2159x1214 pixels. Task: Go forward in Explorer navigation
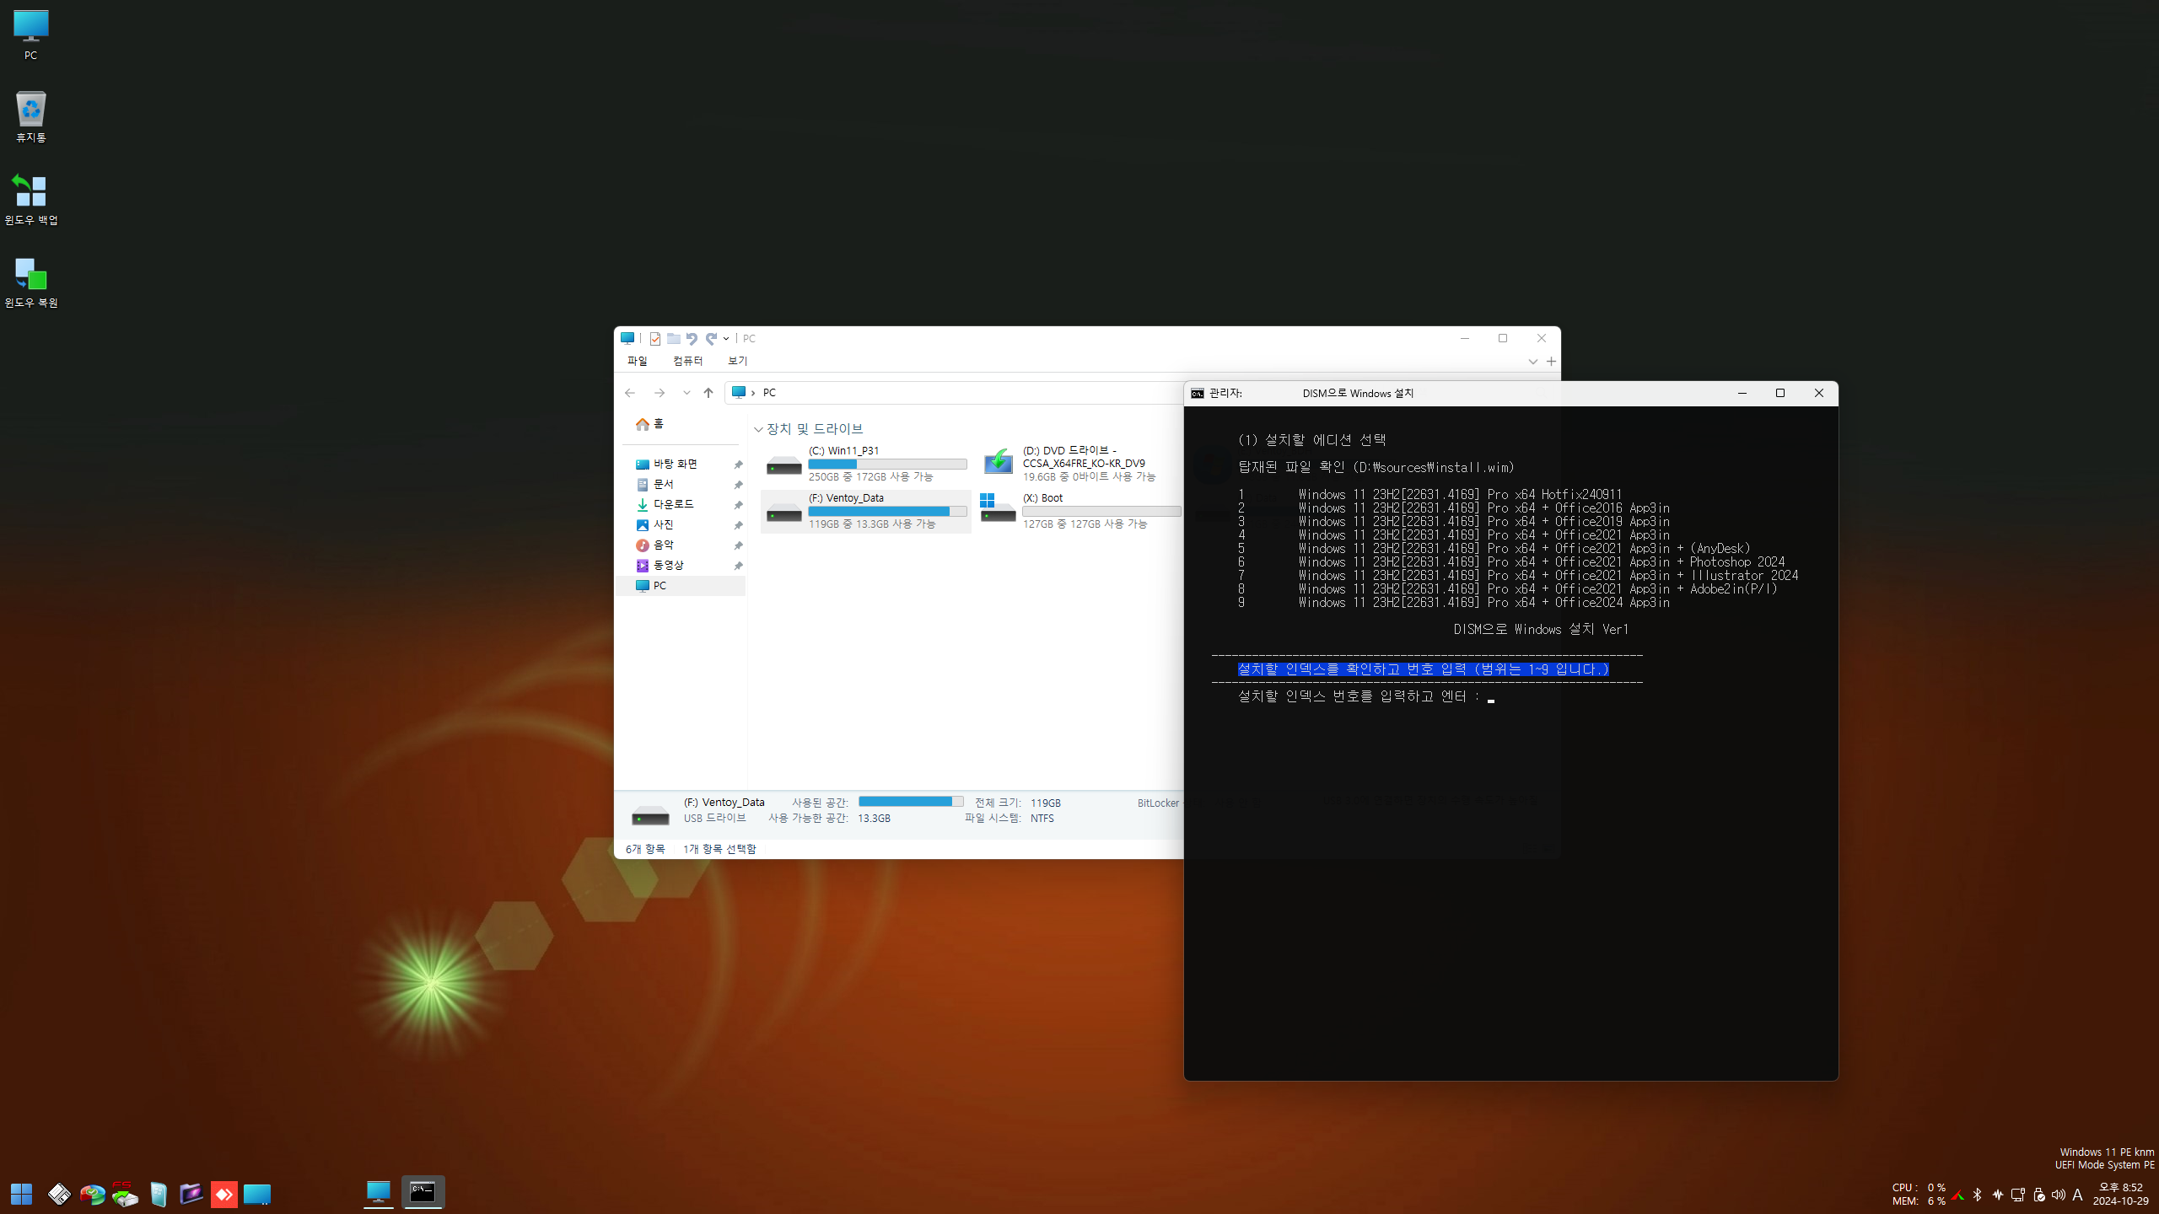(660, 393)
